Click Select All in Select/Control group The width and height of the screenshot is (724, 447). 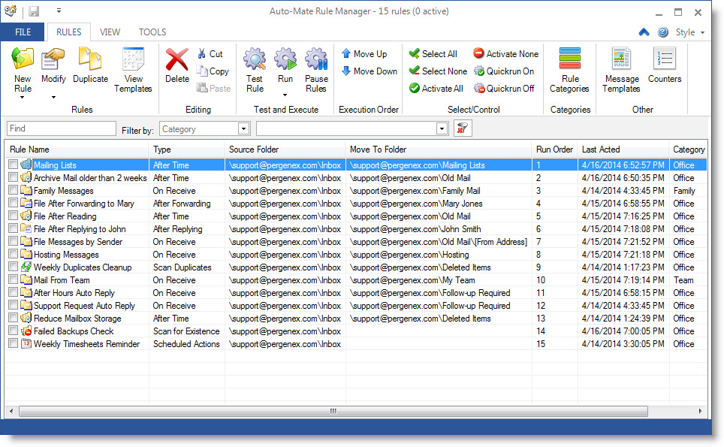coord(433,54)
